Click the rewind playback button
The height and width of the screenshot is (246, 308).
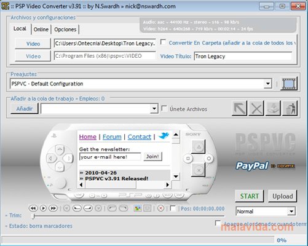coord(33,208)
